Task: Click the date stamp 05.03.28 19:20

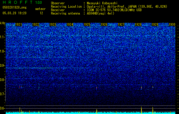Action: [15, 13]
